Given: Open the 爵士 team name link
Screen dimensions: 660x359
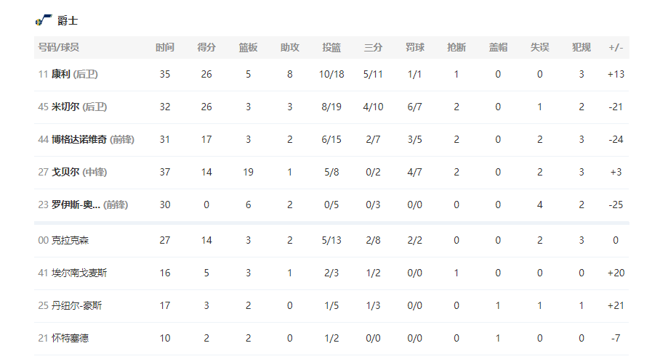Looking at the screenshot, I should pos(68,21).
